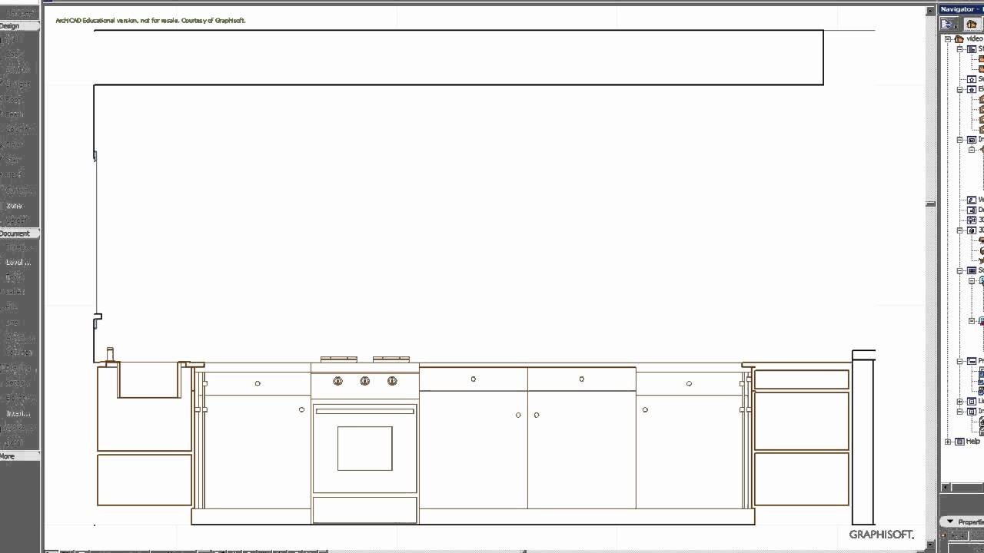The image size is (984, 553).
Task: Select the Section tool
Action: pos(19,382)
